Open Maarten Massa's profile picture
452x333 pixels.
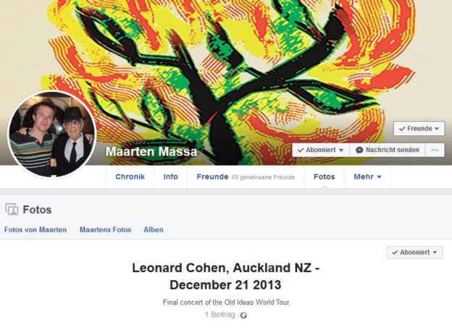(52, 134)
